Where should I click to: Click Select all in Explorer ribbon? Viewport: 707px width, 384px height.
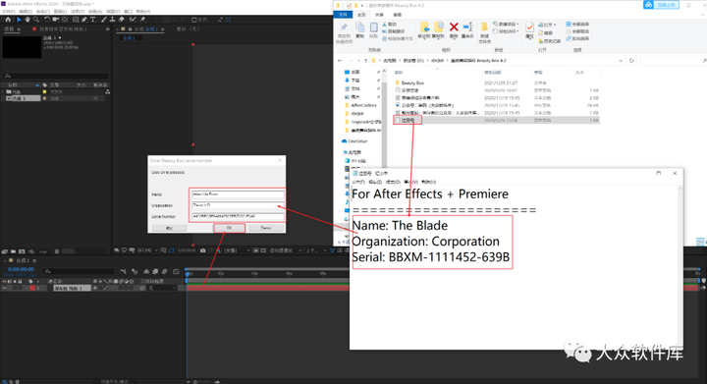577,24
